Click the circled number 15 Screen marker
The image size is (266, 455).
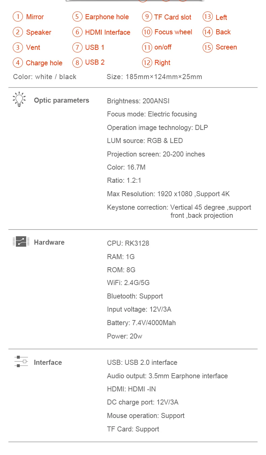click(x=208, y=47)
